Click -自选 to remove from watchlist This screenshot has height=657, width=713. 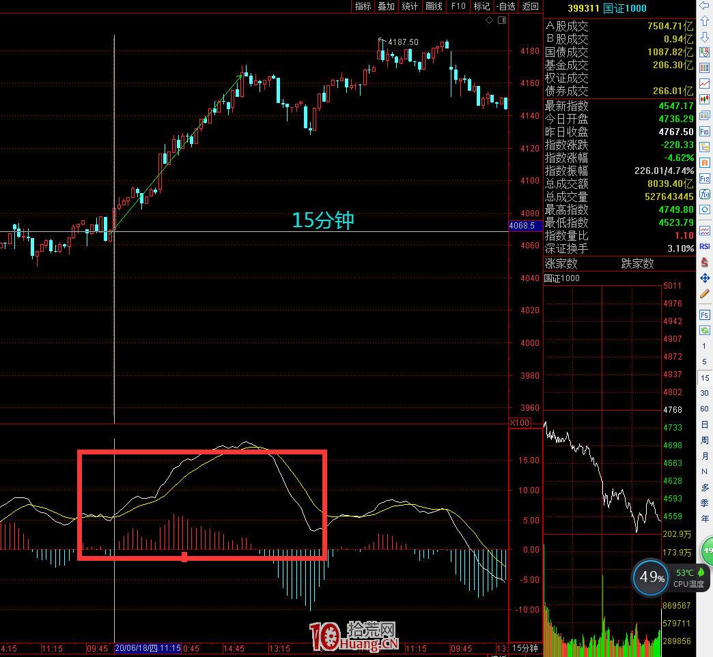[505, 6]
